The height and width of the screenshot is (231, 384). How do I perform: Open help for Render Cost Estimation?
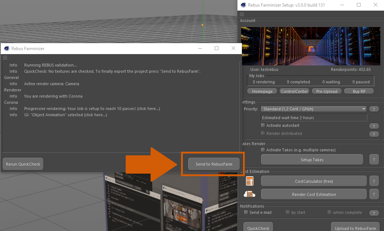pyautogui.click(x=374, y=194)
